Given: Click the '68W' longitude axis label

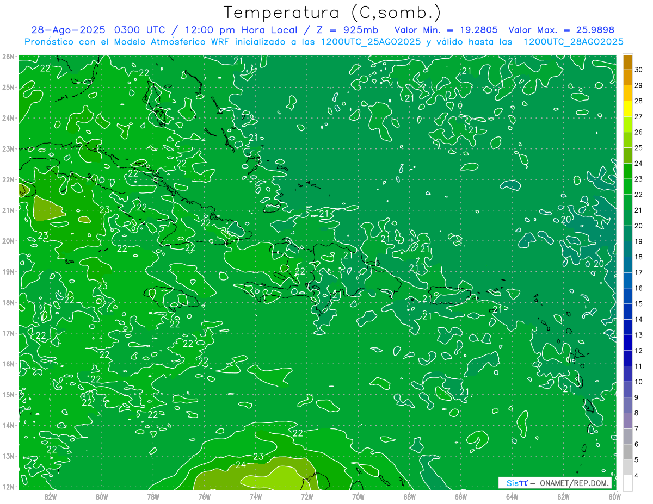Looking at the screenshot, I should tap(410, 497).
